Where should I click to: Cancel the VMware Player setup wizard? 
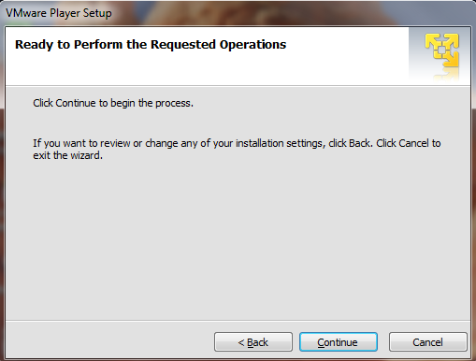coord(427,342)
